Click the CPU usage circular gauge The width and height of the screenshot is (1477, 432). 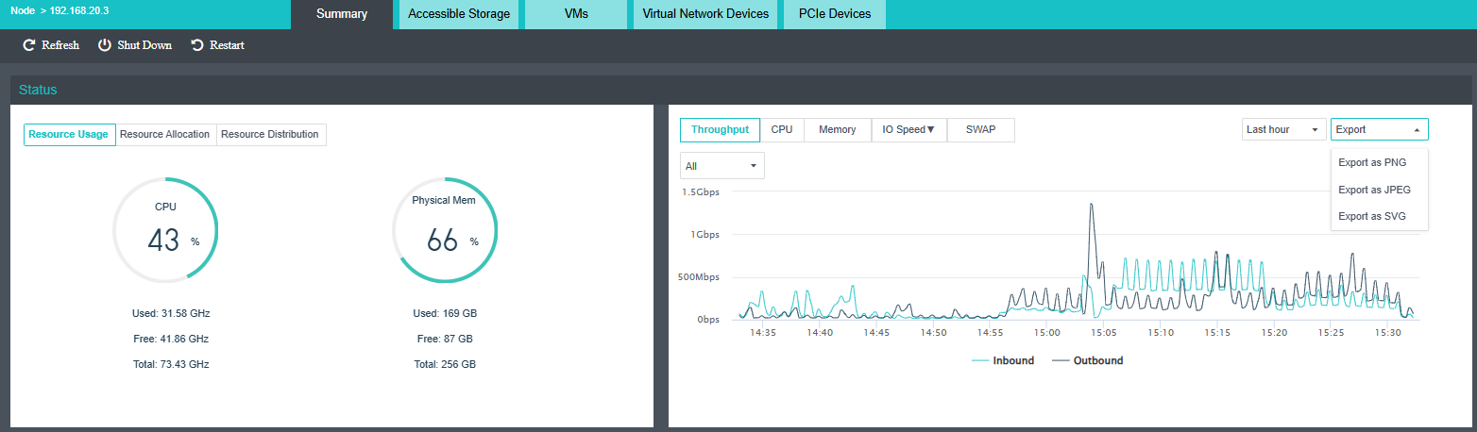(166, 230)
